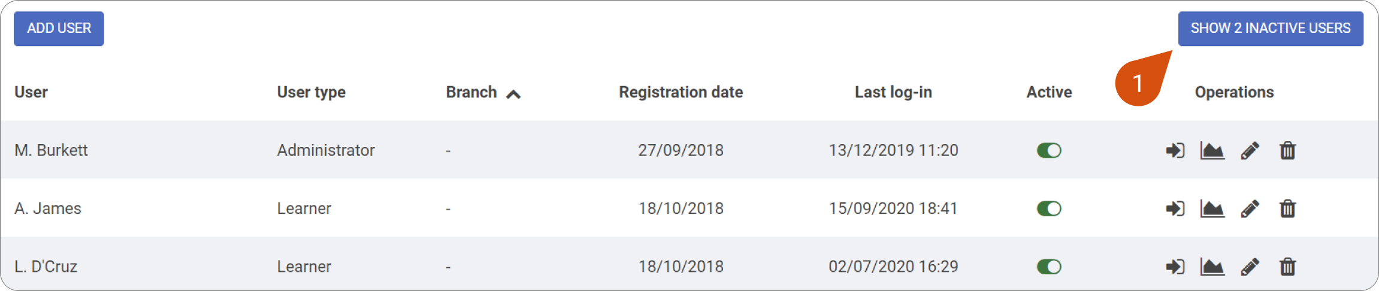This screenshot has height=291, width=1379.
Task: Sort table by User type header
Action: point(311,92)
